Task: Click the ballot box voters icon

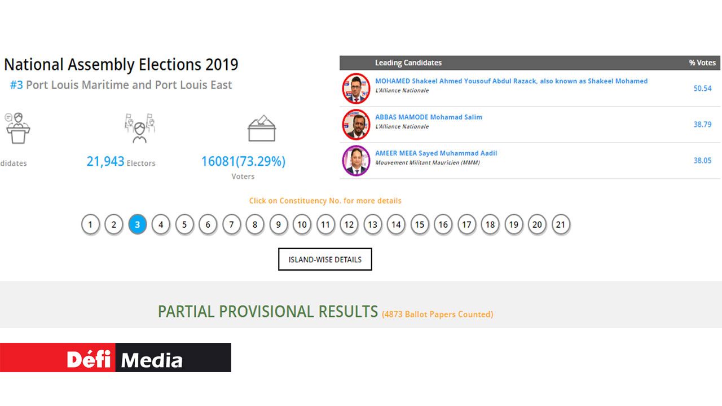Action: pyautogui.click(x=262, y=129)
